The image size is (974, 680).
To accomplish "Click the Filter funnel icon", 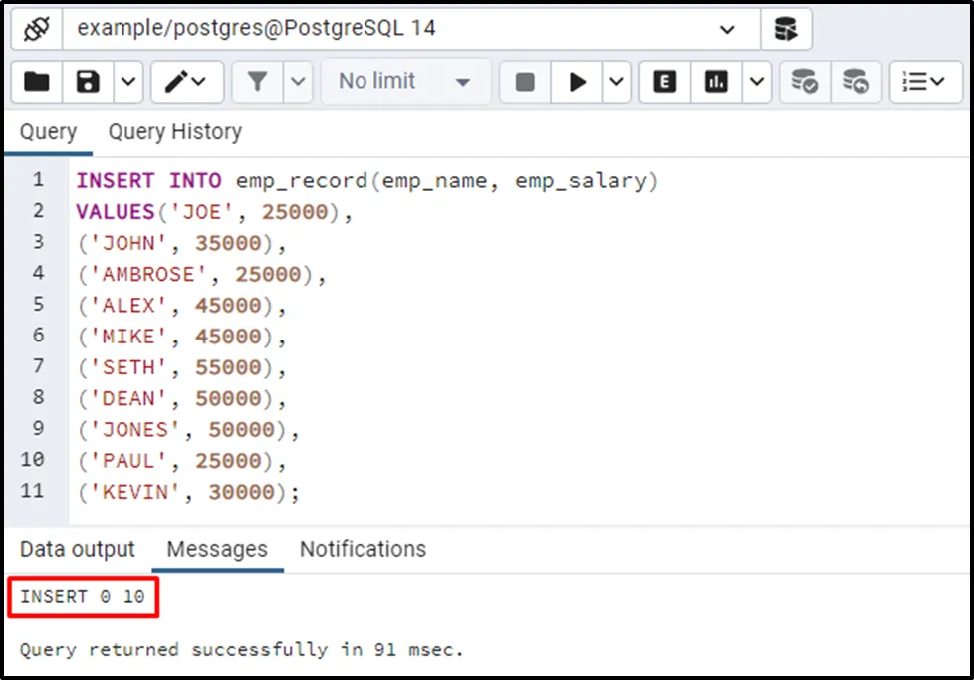I will click(x=258, y=82).
